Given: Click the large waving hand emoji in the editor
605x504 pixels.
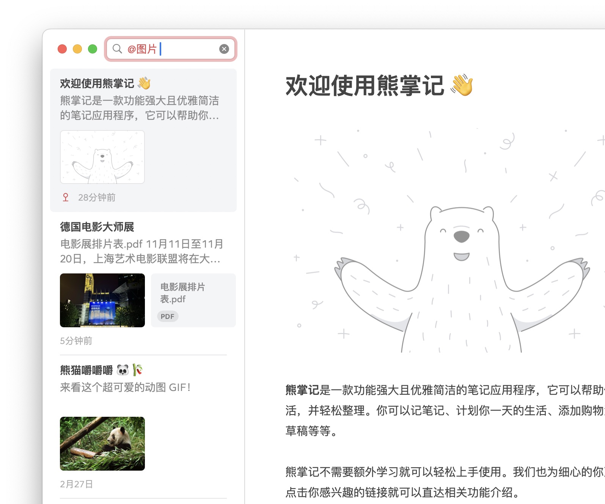Looking at the screenshot, I should tap(462, 85).
